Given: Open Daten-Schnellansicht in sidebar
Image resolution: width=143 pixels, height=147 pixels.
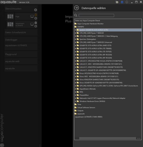Looking at the screenshot, I should [21, 33].
